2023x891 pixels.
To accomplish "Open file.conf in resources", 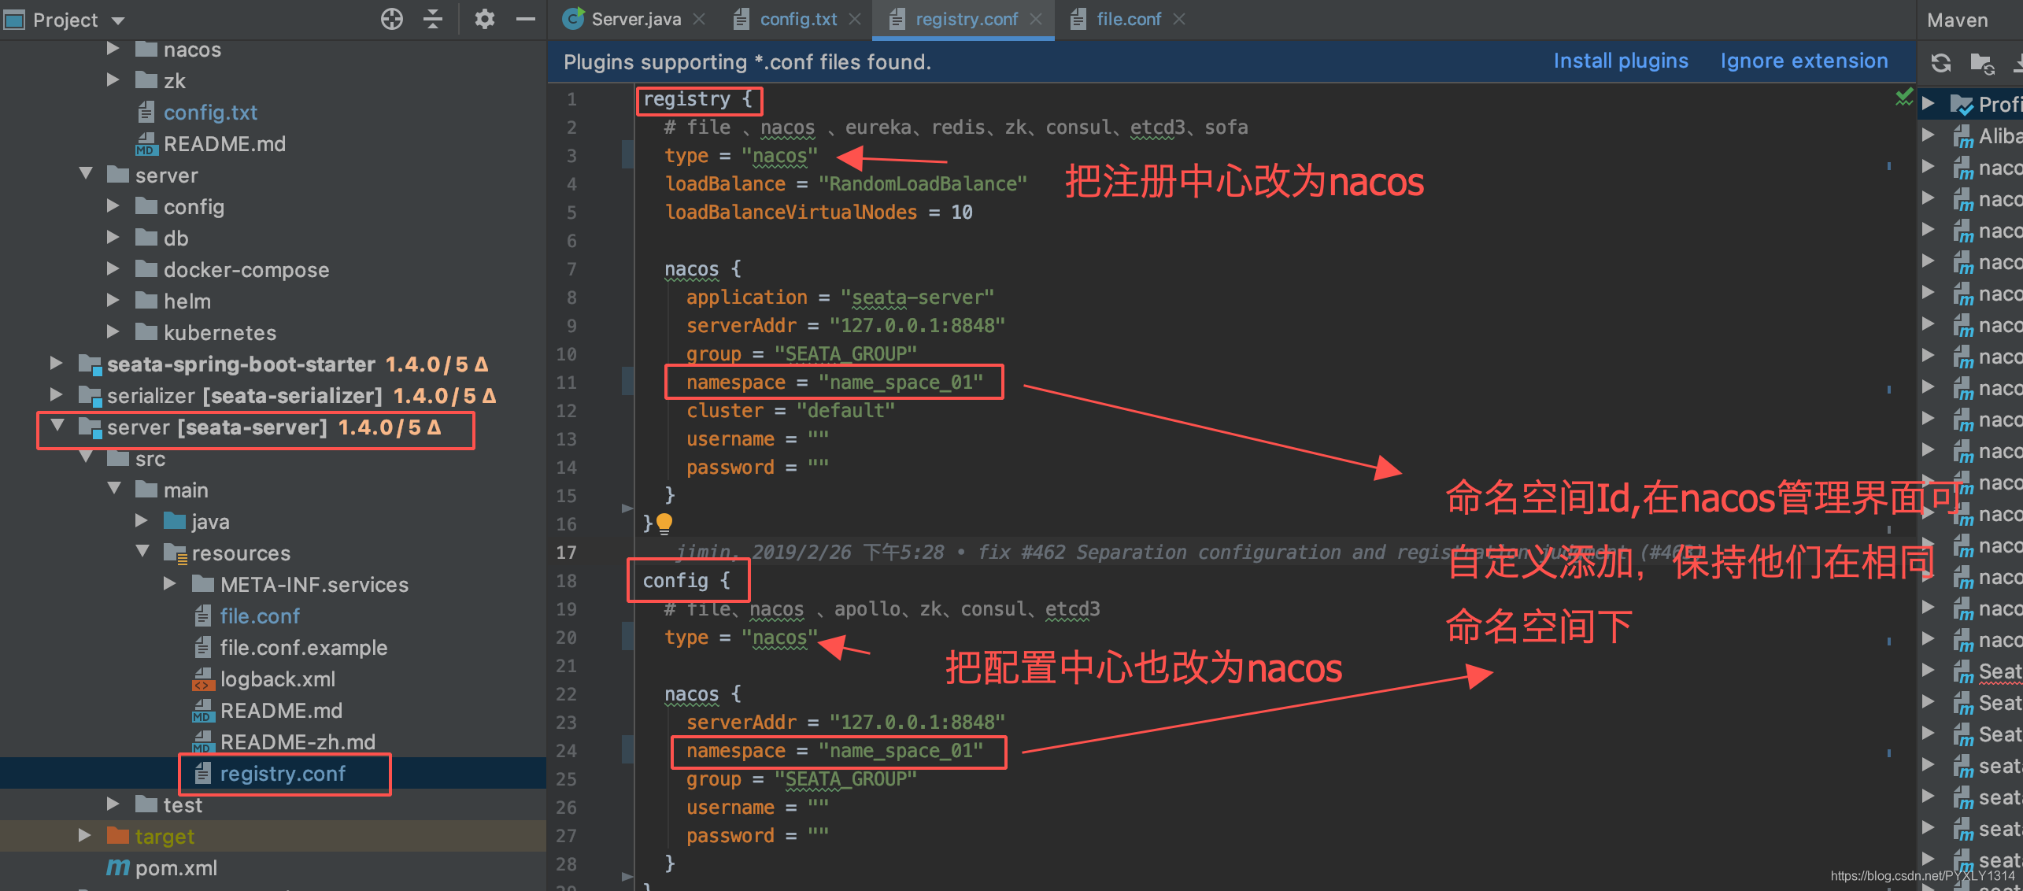I will (x=260, y=616).
